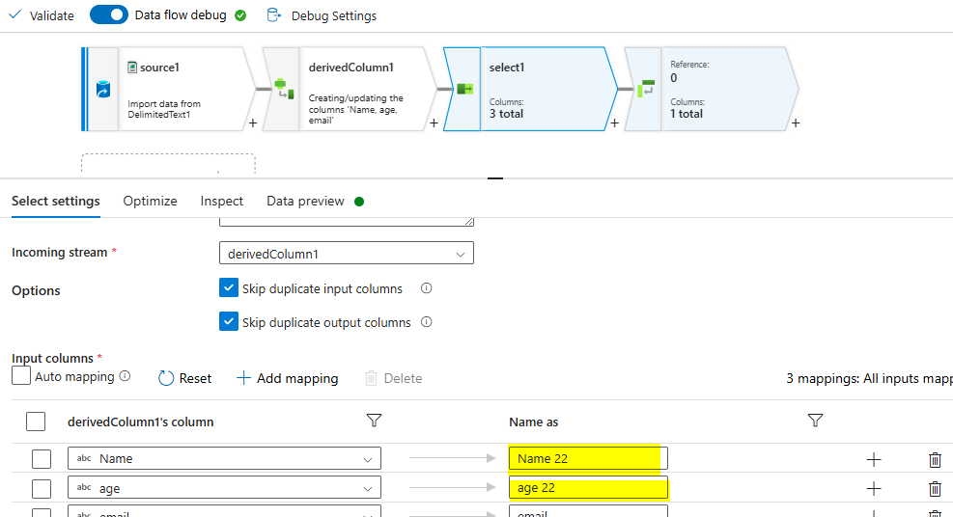Check the age mapping row checkbox
The image size is (953, 517).
[x=42, y=488]
